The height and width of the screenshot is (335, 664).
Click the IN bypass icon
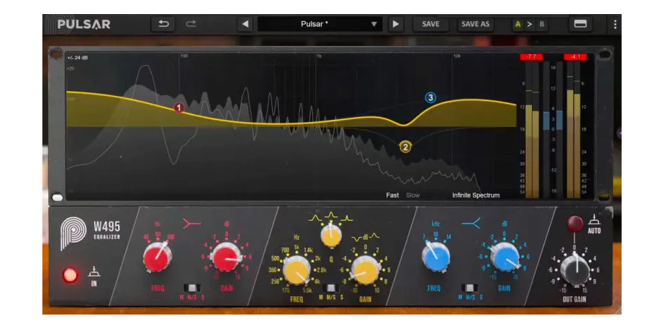[94, 272]
